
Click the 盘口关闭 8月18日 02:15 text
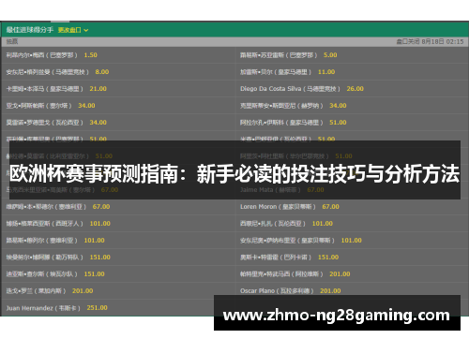[x=430, y=41]
